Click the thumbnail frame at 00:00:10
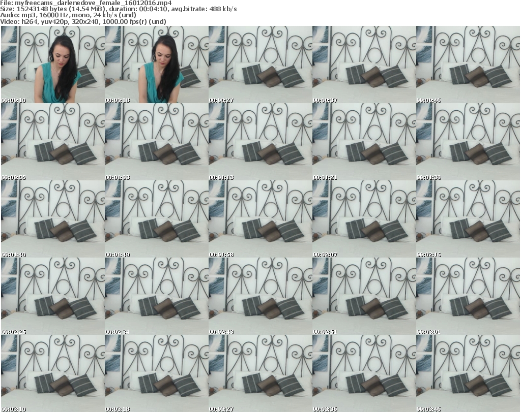521x412 pixels. tap(52, 65)
